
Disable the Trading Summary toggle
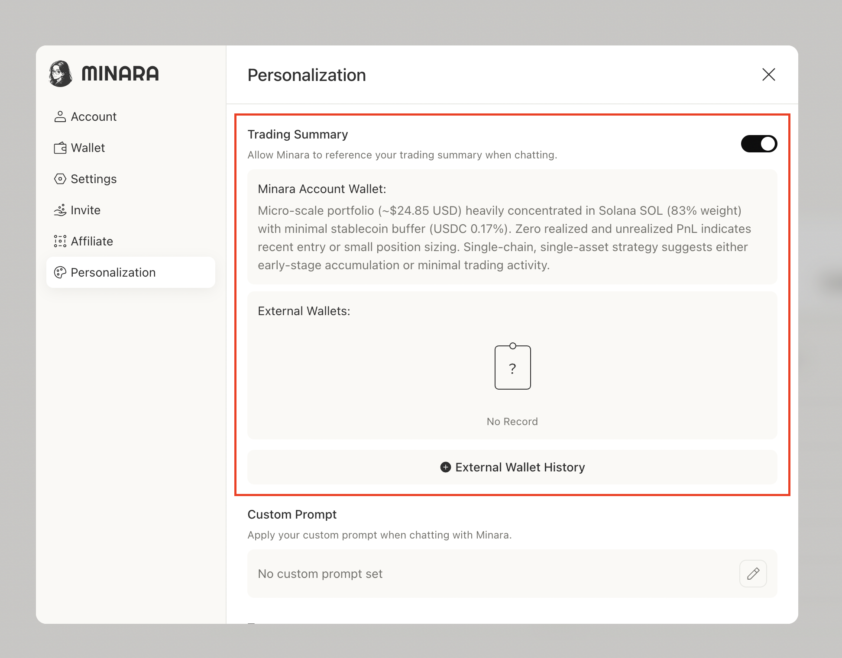759,144
